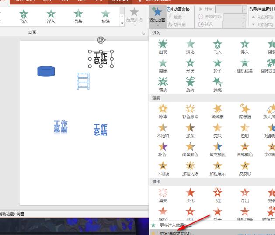This screenshot has width=275, height=235.
Task: Select the 下划线 emphasis effect
Action: coord(163,169)
